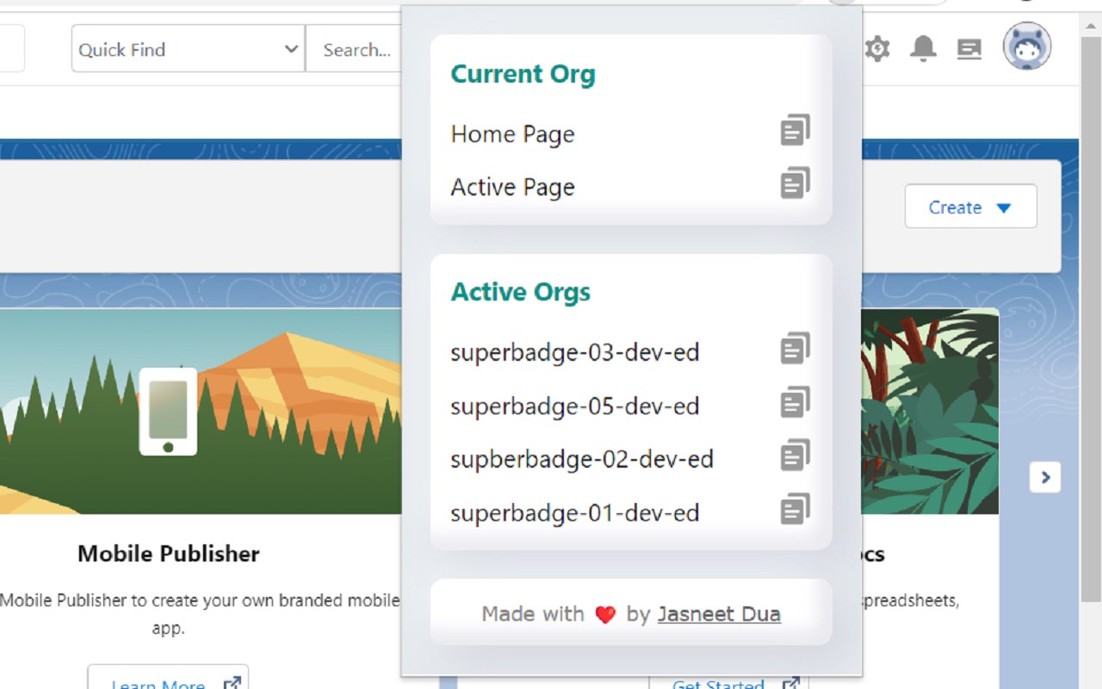Copy the Active Page link icon
Viewport: 1102px width, 689px height.
point(795,183)
